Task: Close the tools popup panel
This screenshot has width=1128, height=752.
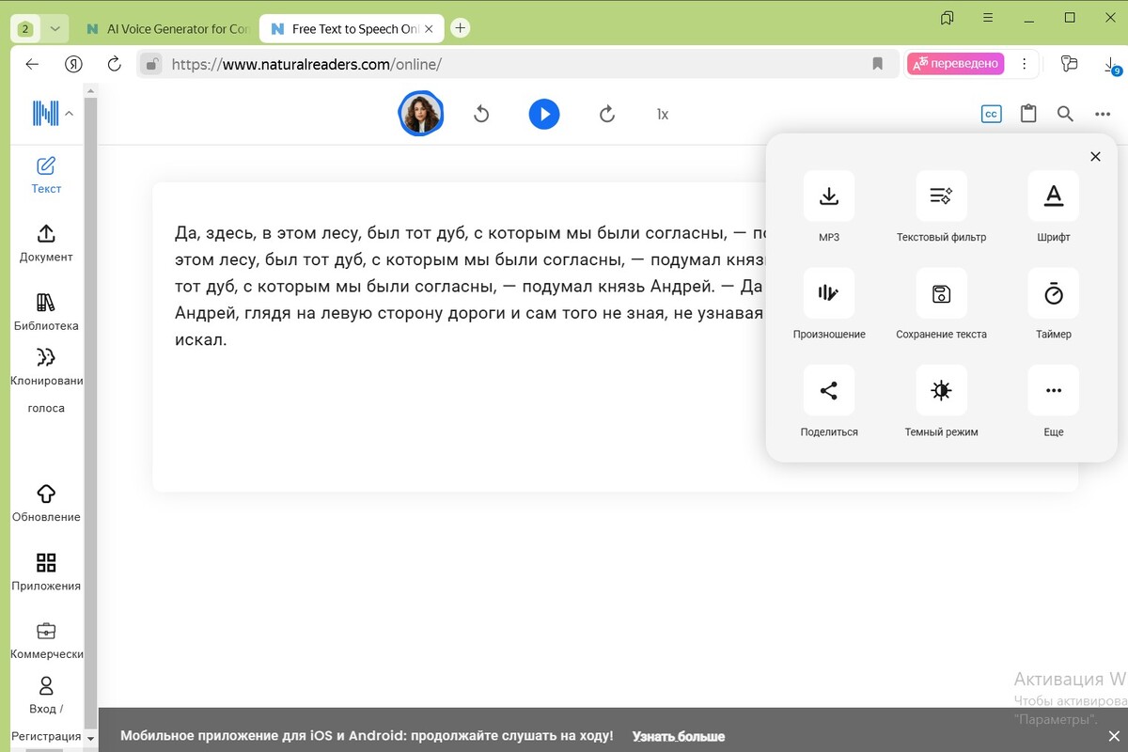Action: pos(1095,157)
